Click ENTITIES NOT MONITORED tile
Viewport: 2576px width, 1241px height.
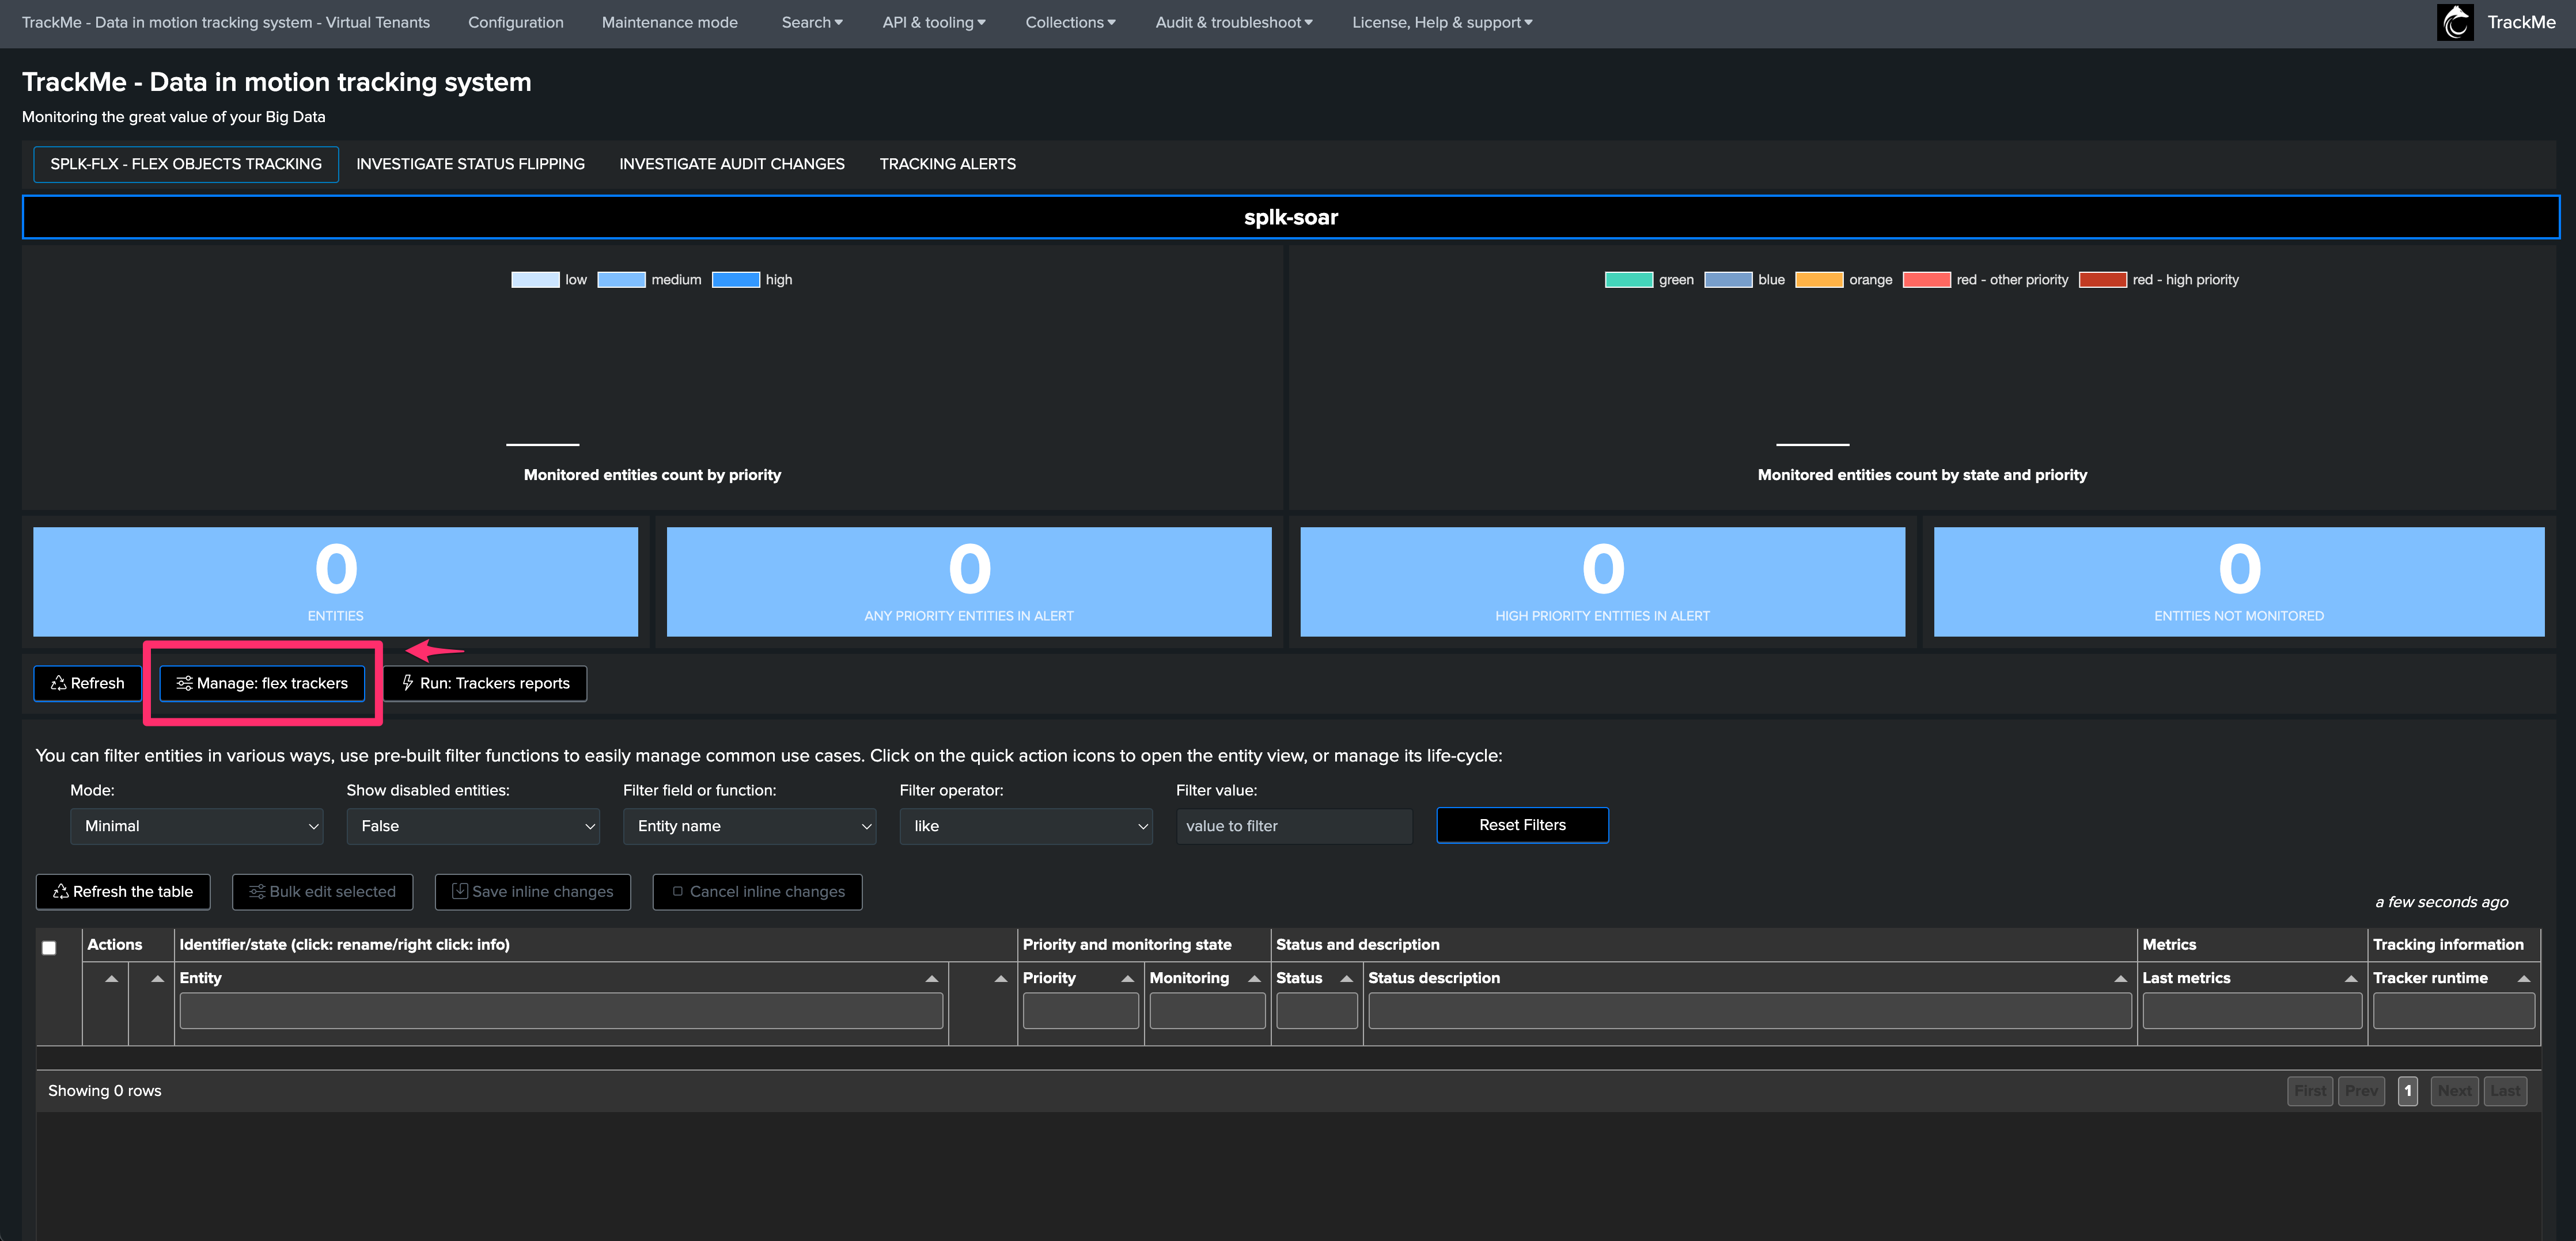point(2239,581)
